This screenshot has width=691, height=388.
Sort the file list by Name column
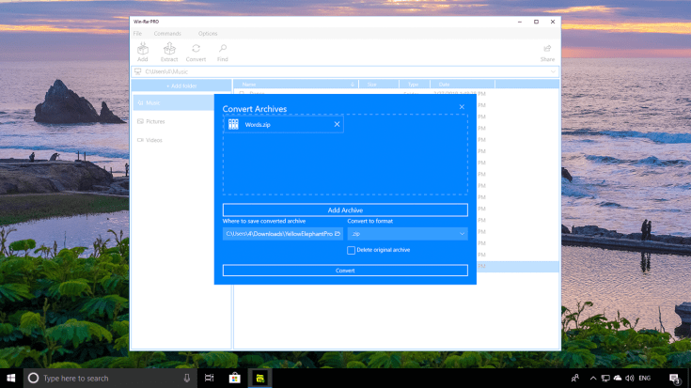[x=293, y=85]
